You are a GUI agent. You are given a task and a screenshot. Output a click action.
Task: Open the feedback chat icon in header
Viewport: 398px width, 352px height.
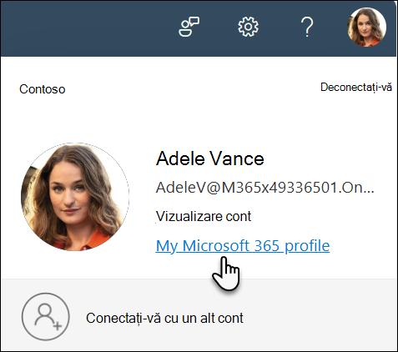tap(189, 27)
